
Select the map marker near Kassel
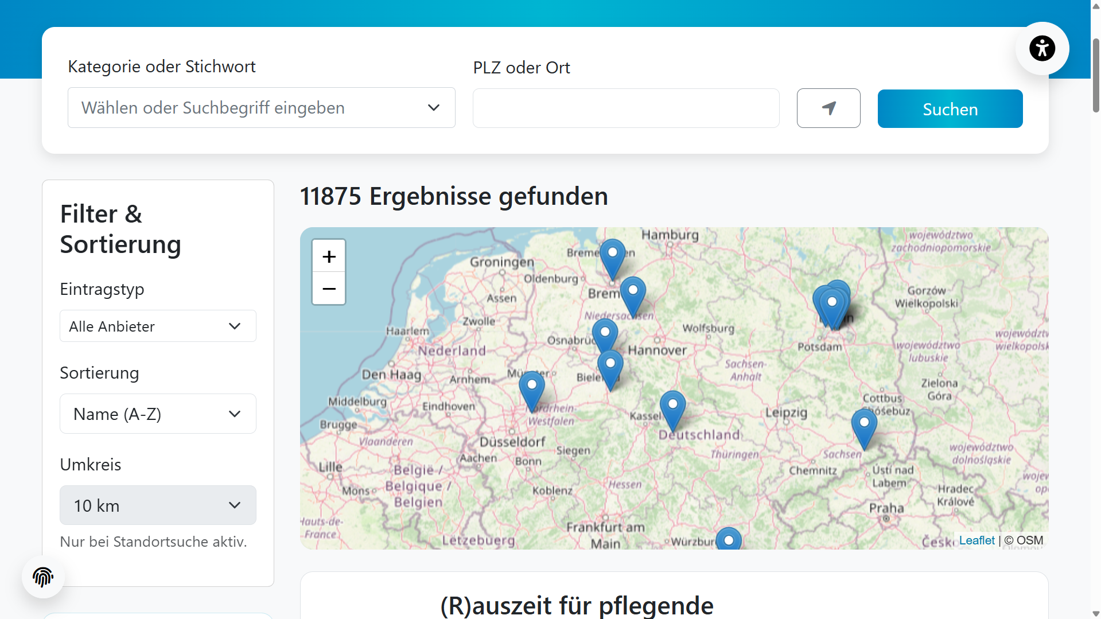(x=672, y=407)
